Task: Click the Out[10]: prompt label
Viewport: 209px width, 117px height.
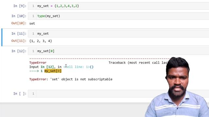Action: pyautogui.click(x=19, y=23)
